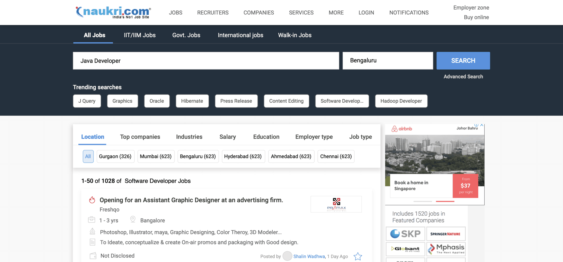This screenshot has height=262, width=563.
Task: Click Shalin Wadhwa's avatar circle
Action: [x=287, y=256]
